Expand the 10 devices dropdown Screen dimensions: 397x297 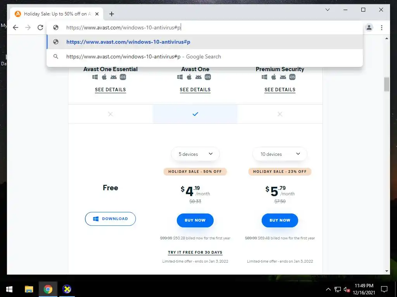pos(280,154)
